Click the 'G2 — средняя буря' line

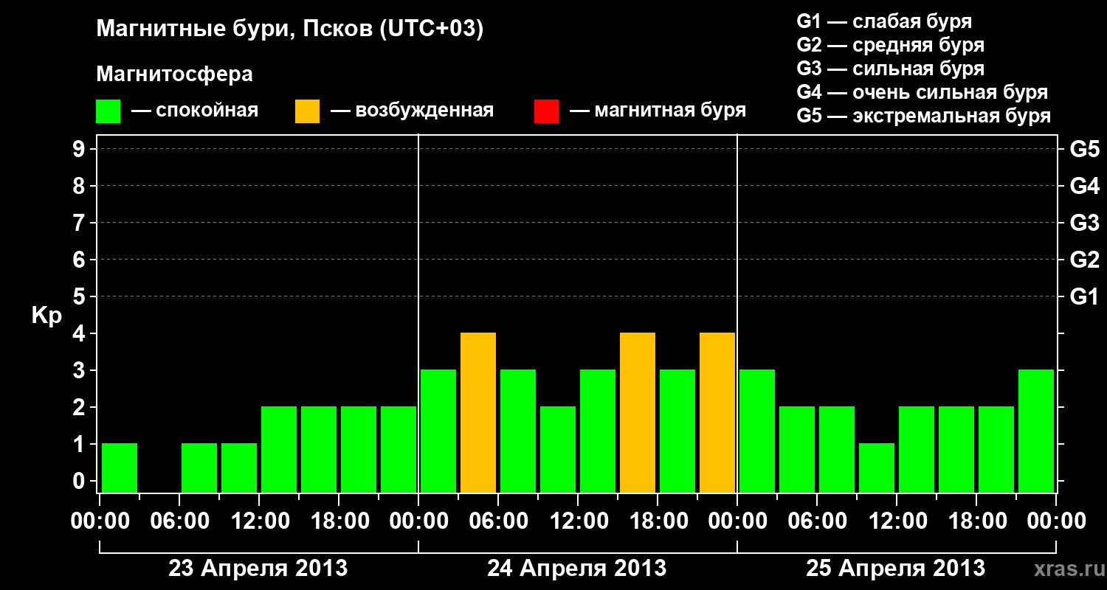[891, 44]
